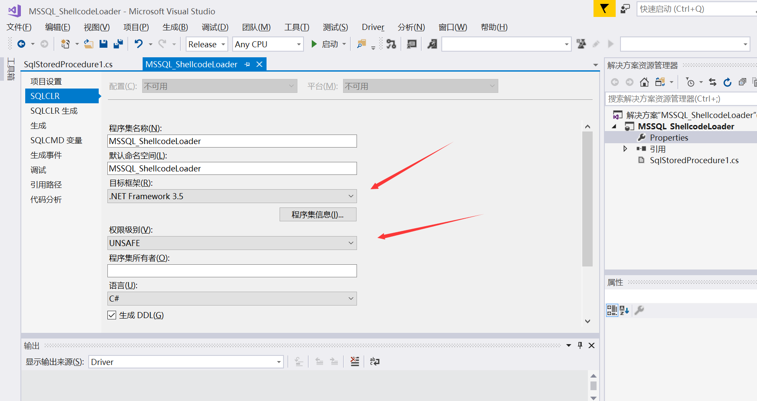Click the Save All double-floppy icon
The image size is (757, 401).
pyautogui.click(x=118, y=44)
